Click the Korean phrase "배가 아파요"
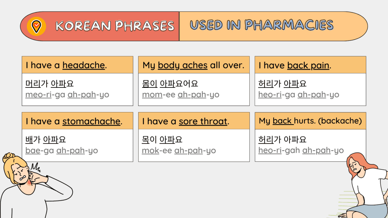Viewport: 388px width, 218px height. coord(46,140)
